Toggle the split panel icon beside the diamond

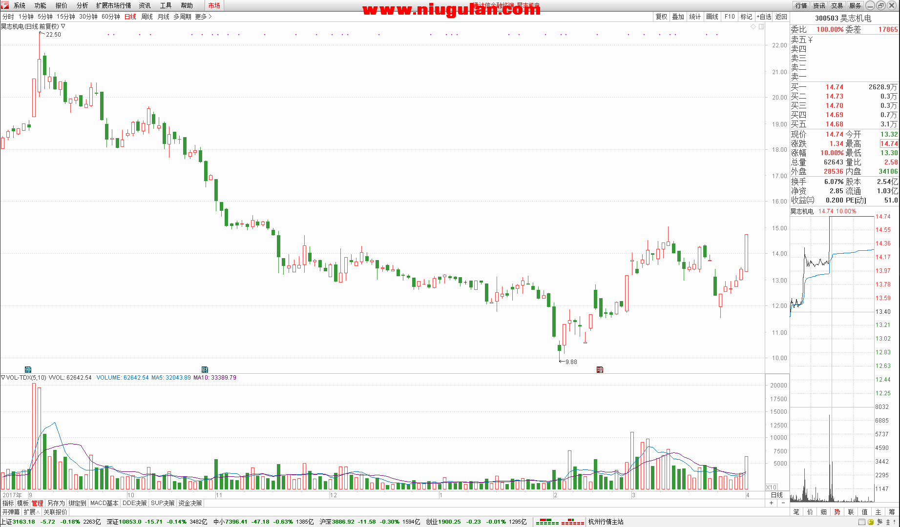click(761, 27)
